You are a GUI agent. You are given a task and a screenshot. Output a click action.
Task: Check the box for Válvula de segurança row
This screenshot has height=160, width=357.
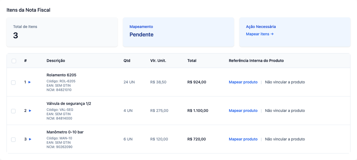pos(13,111)
